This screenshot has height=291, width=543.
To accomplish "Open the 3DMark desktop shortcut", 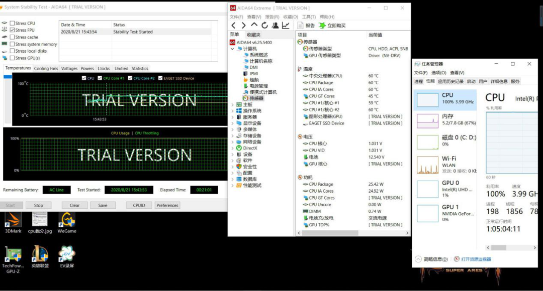I will pos(13,223).
